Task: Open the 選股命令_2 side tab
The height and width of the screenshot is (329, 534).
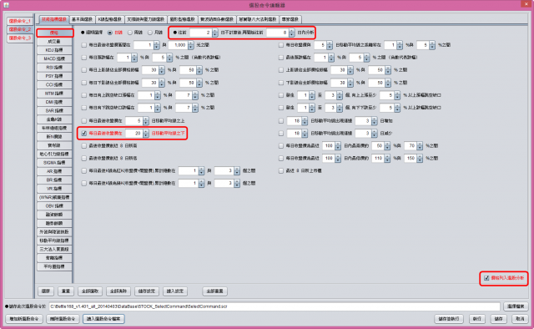Action: click(x=20, y=29)
